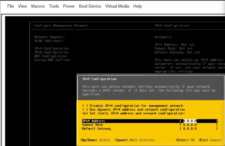Open the Macros menu
The height and width of the screenshot is (146, 225).
pos(38,6)
